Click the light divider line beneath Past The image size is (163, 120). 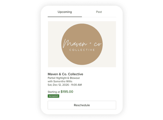[99, 17]
